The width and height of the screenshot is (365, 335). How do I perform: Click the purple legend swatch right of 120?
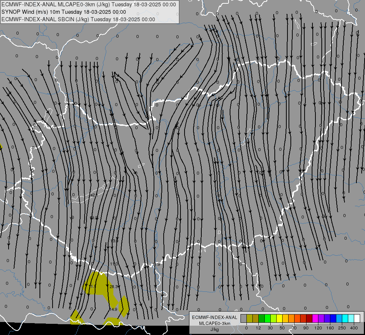321,318
